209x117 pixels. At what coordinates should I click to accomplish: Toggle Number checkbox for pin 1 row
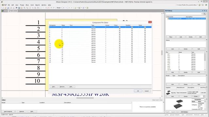pyautogui.click(x=132, y=27)
